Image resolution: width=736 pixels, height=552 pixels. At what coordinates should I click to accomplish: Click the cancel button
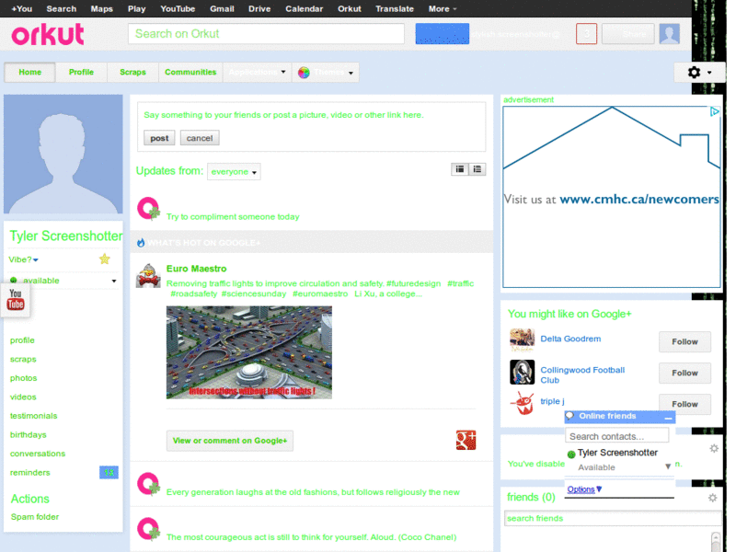coord(200,138)
